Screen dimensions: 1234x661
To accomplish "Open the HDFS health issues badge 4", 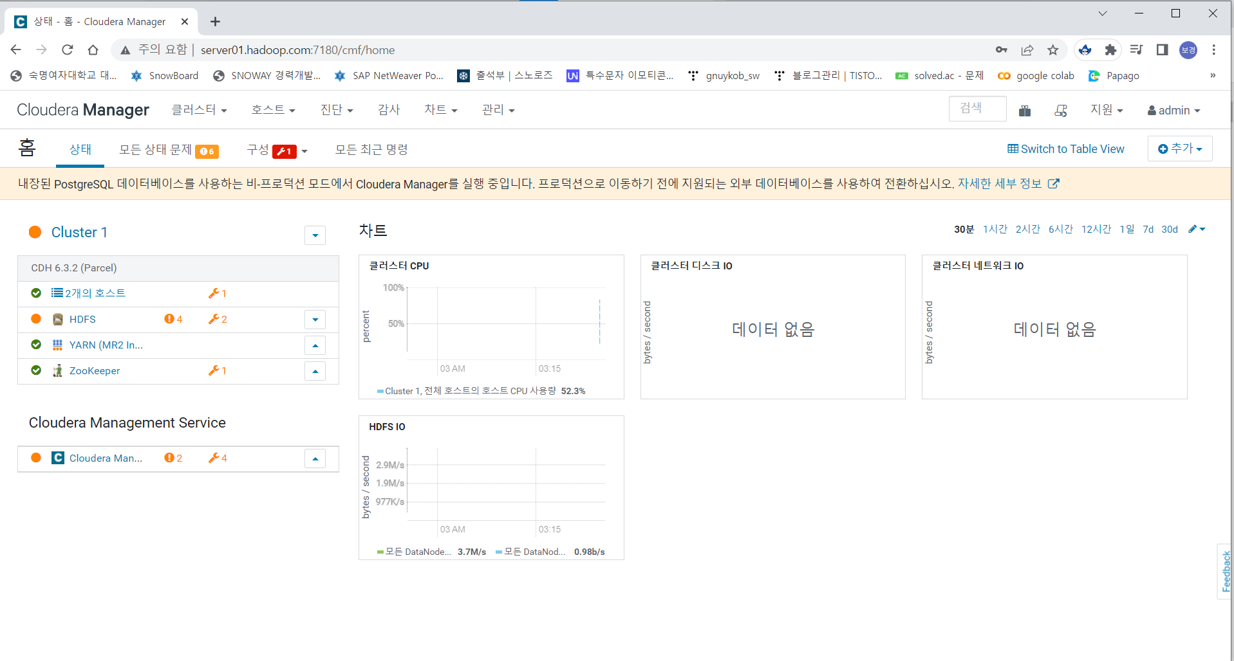I will (173, 319).
